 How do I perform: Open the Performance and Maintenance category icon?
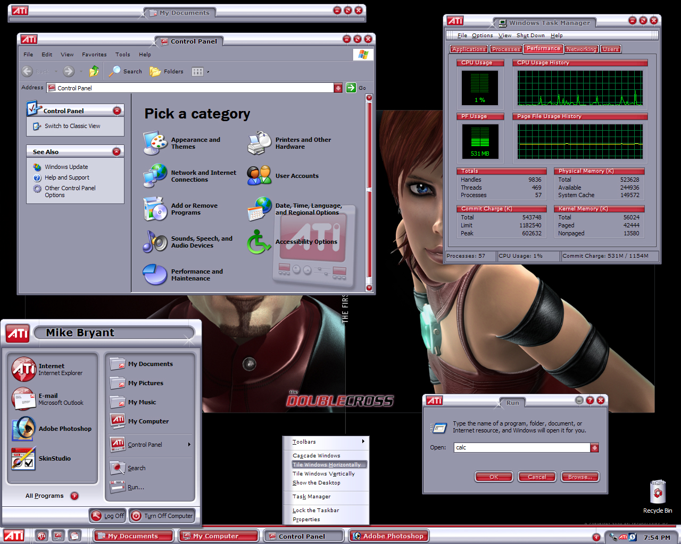(x=155, y=275)
